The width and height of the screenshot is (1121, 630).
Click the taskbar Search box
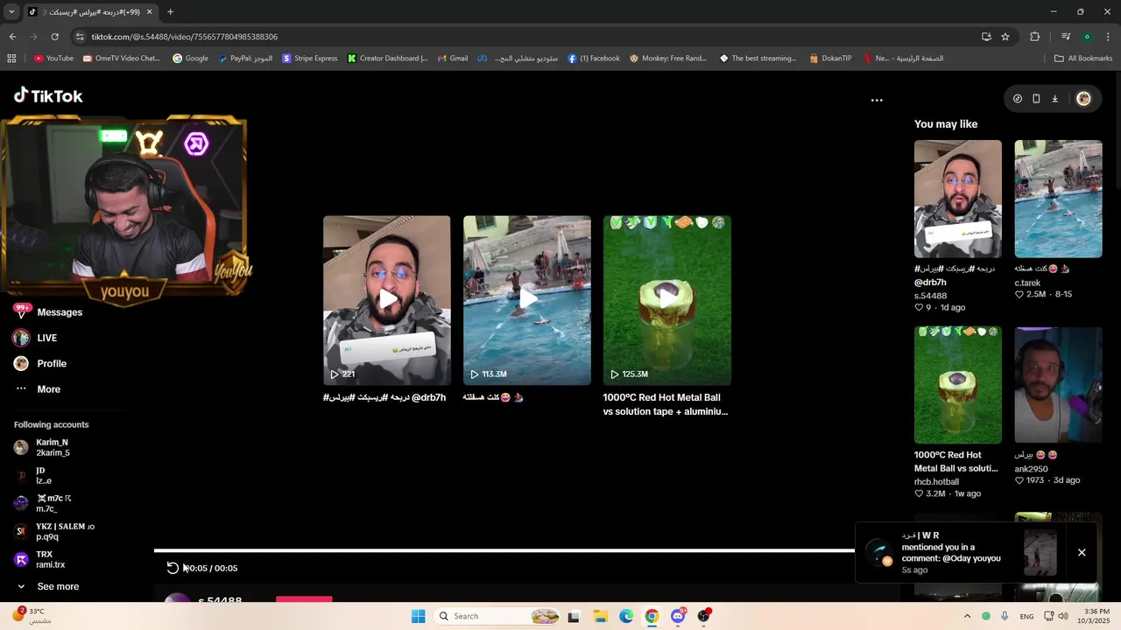(x=497, y=616)
